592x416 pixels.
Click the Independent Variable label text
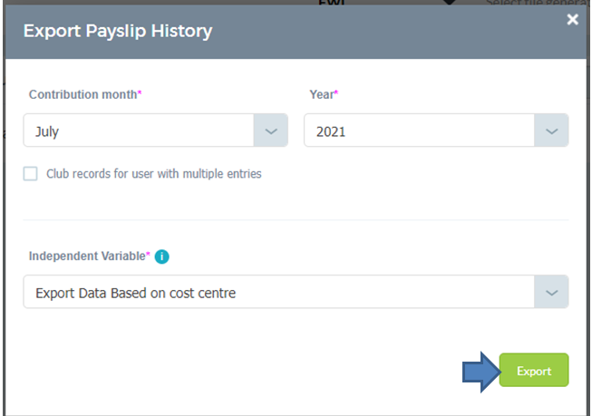[x=89, y=256]
